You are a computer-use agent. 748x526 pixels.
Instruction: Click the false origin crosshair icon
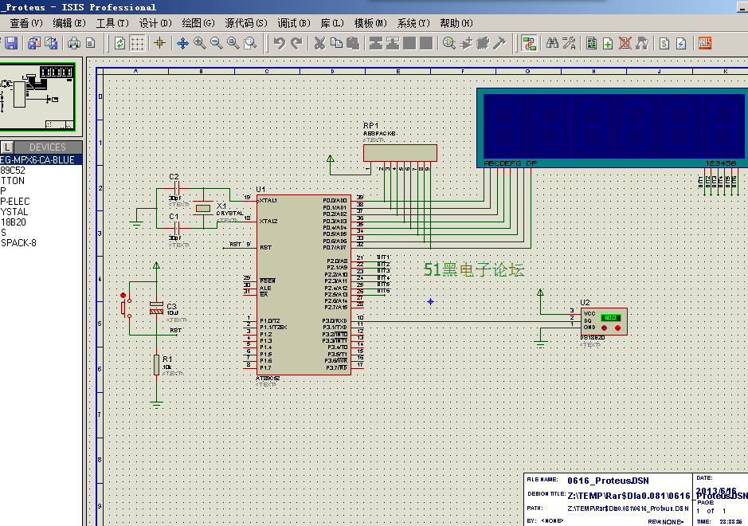coord(160,44)
